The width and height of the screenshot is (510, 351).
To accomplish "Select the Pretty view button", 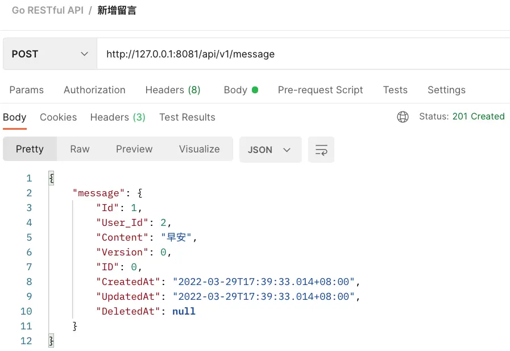I will tap(30, 149).
